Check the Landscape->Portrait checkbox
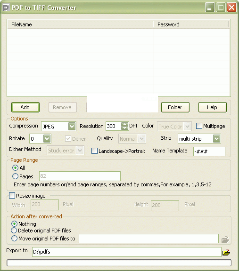Screen dimensions: 239x271 [x=94, y=151]
